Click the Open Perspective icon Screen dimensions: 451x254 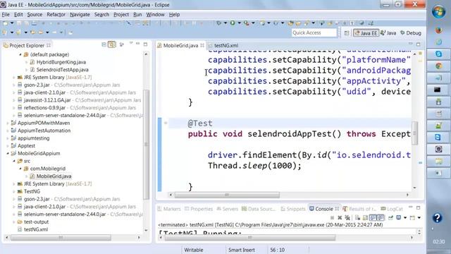tap(347, 33)
